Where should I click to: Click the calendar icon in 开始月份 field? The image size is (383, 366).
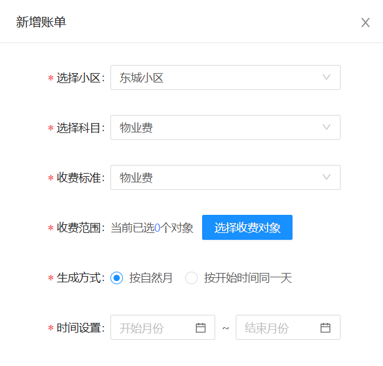[201, 327]
